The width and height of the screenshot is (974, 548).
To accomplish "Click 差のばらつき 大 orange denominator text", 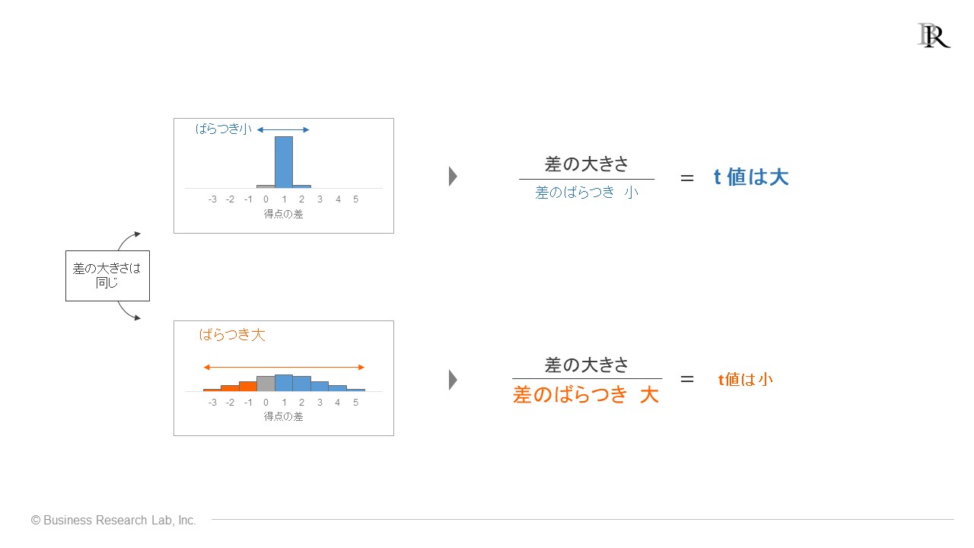I will [x=586, y=395].
